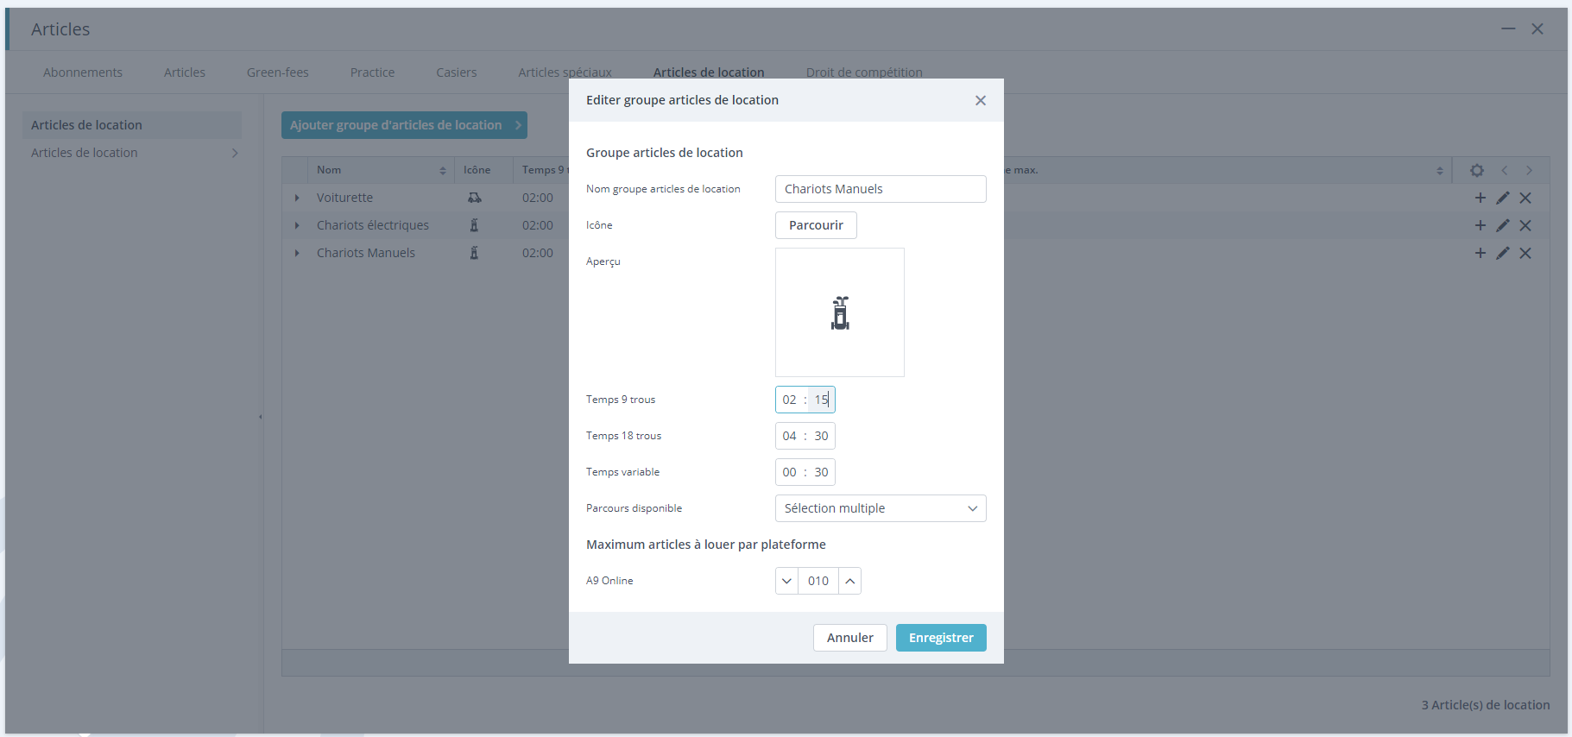Increase A9 Online quantity
The image size is (1572, 737).
pyautogui.click(x=850, y=581)
